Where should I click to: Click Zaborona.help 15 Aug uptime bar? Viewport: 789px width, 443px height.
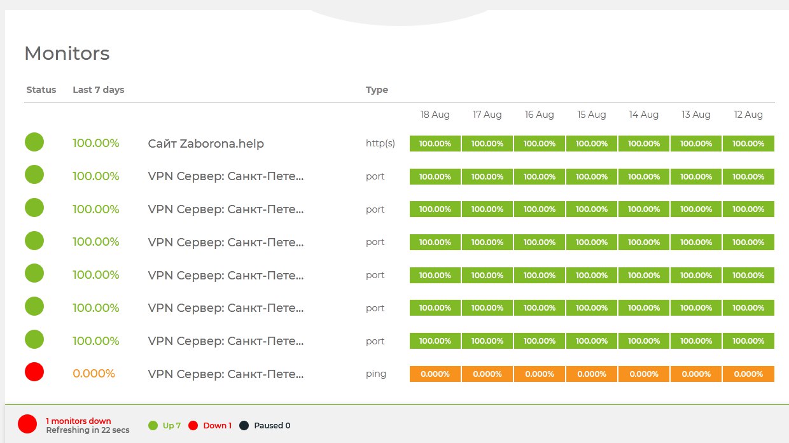[x=592, y=143]
